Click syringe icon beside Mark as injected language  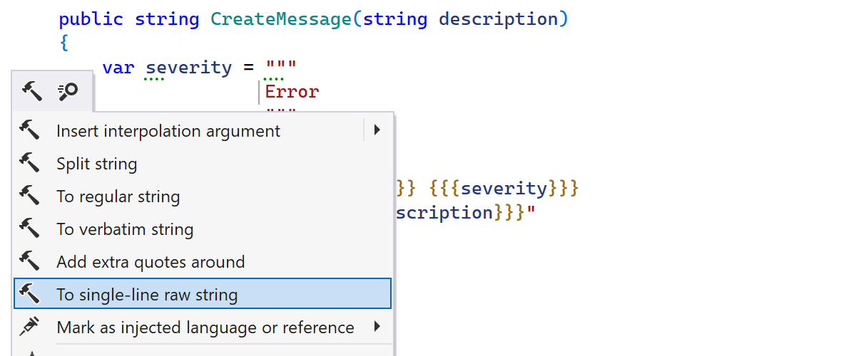pyautogui.click(x=29, y=327)
